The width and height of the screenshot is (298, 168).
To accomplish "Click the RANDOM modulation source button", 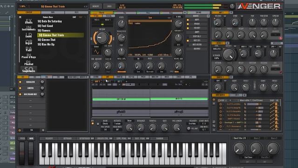I will pos(160,139).
